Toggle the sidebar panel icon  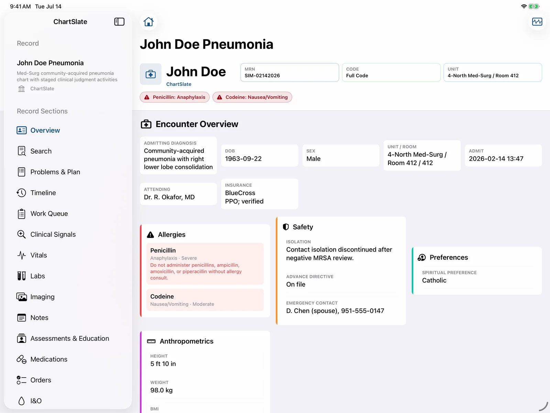(119, 22)
